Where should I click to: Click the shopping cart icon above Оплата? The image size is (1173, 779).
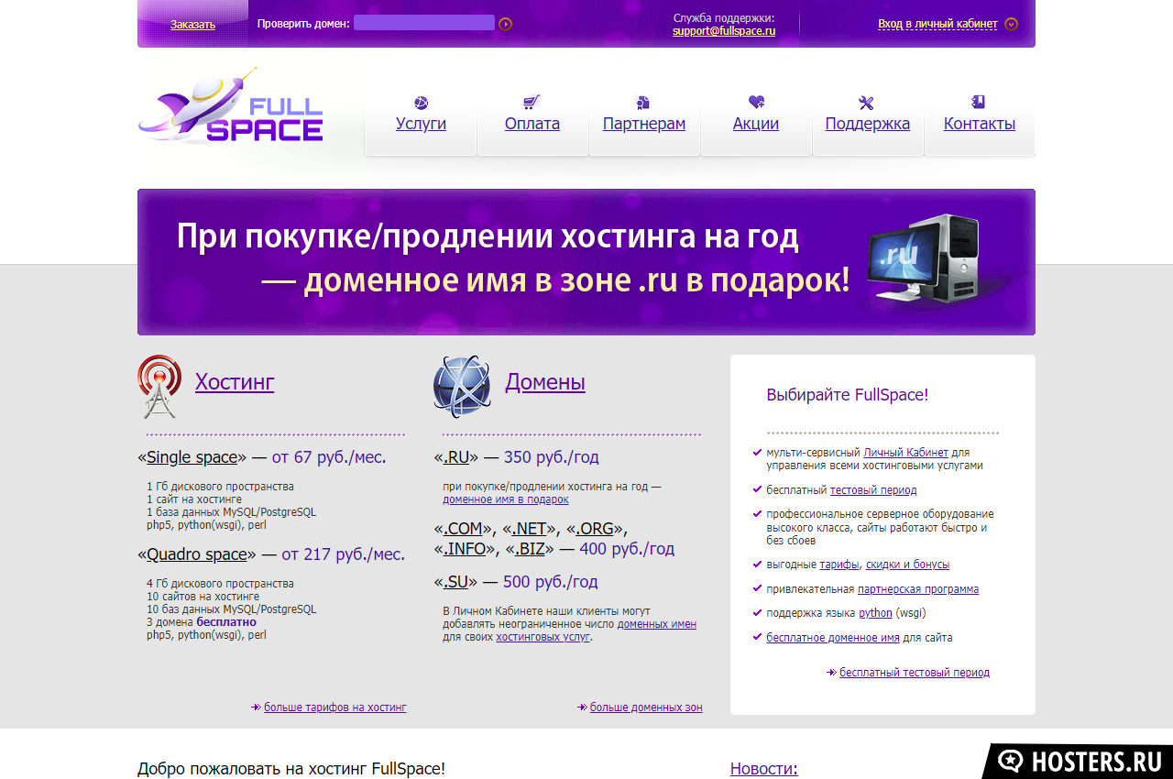(532, 103)
